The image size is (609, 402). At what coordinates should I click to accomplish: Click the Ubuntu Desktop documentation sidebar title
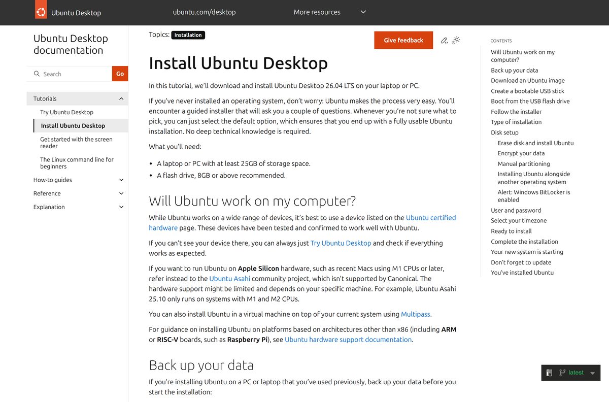(x=71, y=44)
